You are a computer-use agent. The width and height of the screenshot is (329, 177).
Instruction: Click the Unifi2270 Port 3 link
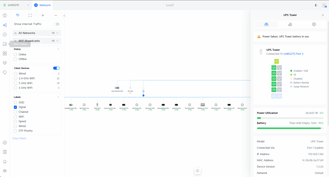click(293, 54)
